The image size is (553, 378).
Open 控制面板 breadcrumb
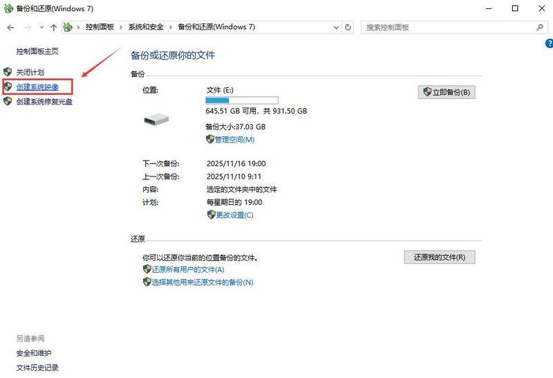click(100, 27)
